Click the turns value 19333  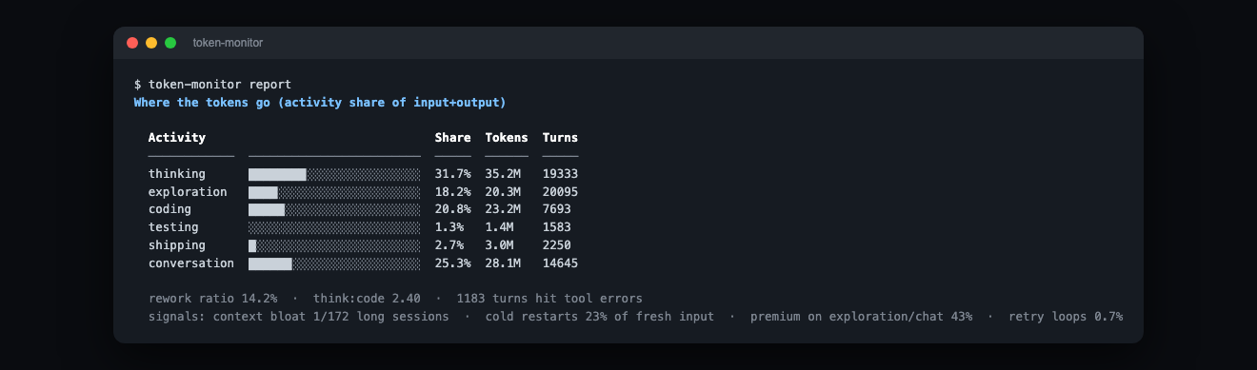(x=560, y=174)
